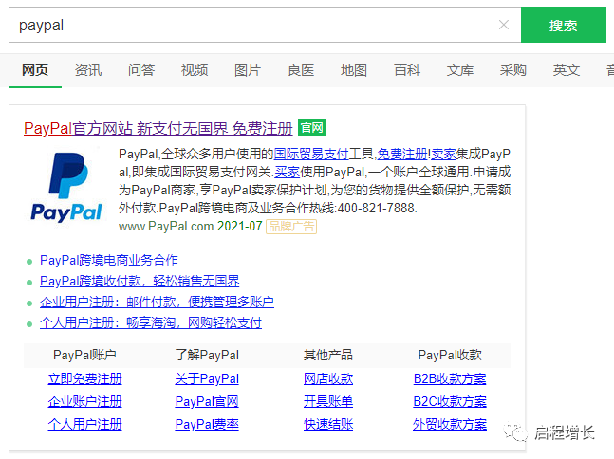The width and height of the screenshot is (614, 459).
Task: Click the green 搜索 search button
Action: [563, 25]
